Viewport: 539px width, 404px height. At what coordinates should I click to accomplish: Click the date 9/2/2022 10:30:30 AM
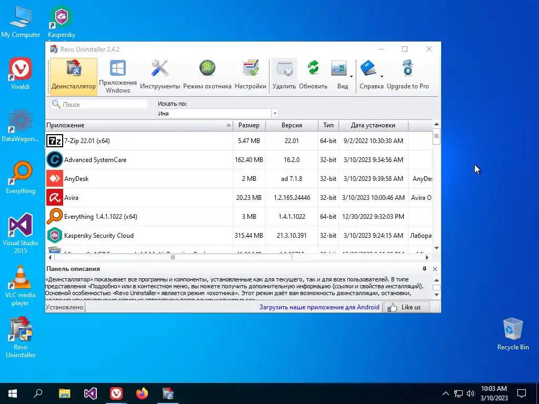[373, 141]
